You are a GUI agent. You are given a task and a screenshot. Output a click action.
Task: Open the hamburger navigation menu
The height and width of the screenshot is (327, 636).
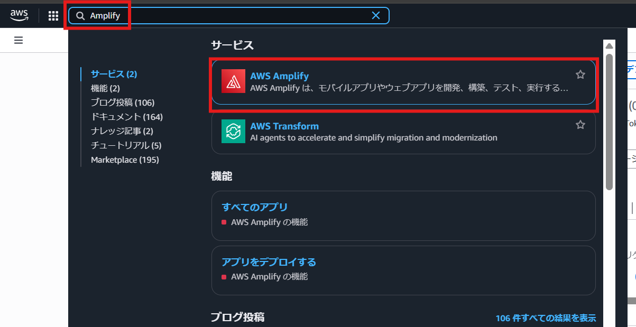(x=19, y=40)
